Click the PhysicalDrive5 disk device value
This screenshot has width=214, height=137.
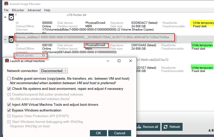pyautogui.click(x=95, y=45)
